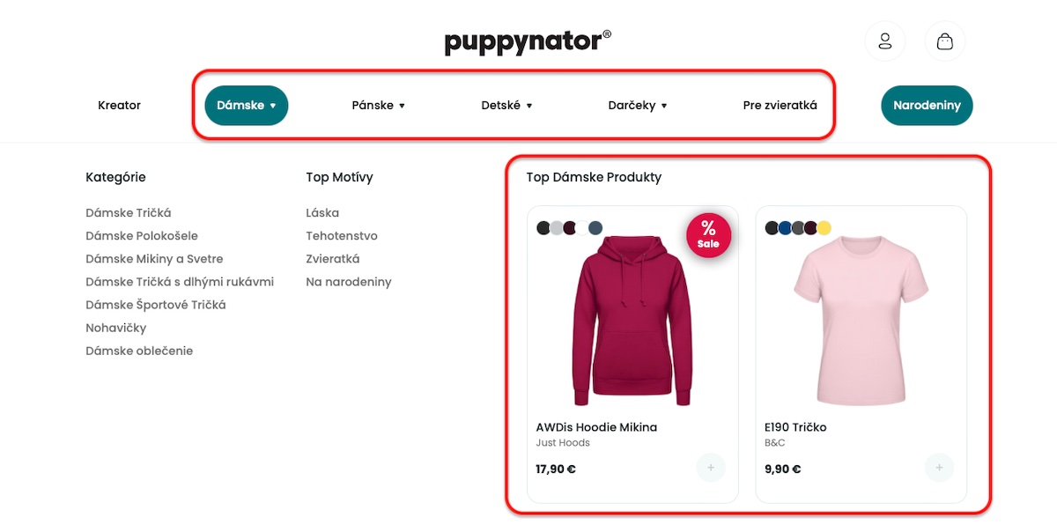
Task: Click the Narodeniny button
Action: (x=926, y=106)
